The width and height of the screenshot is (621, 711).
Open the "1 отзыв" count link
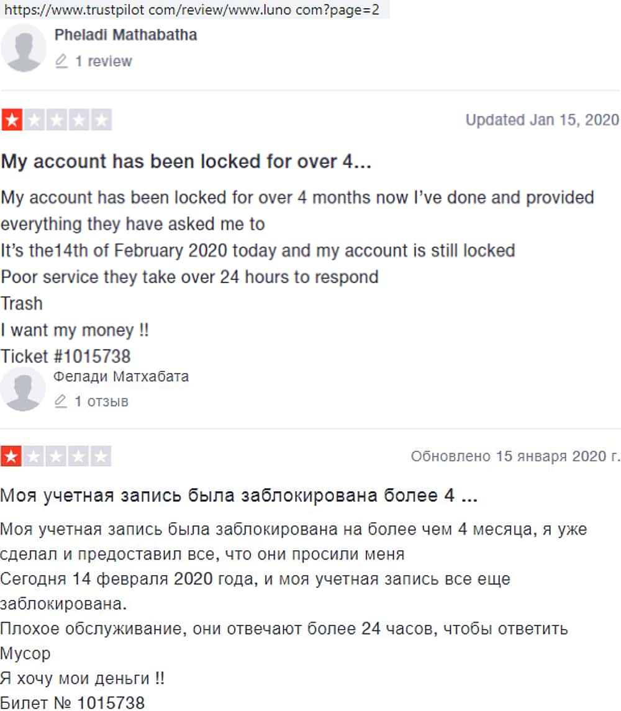tap(101, 402)
